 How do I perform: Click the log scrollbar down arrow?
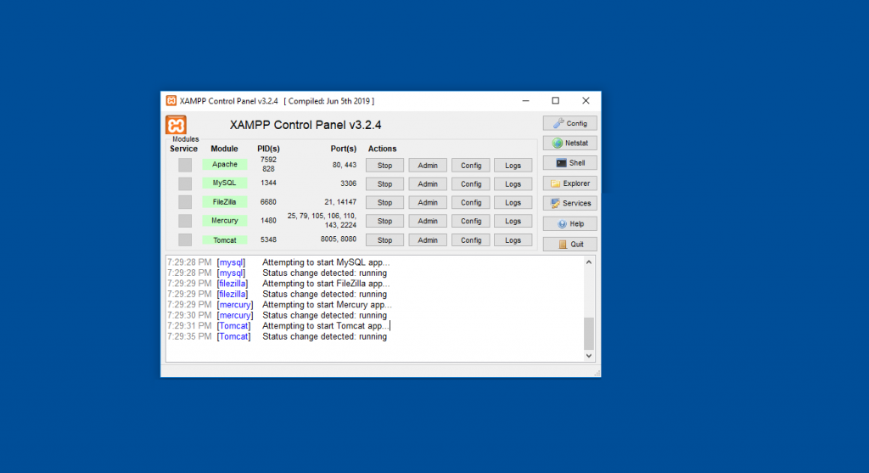(589, 356)
